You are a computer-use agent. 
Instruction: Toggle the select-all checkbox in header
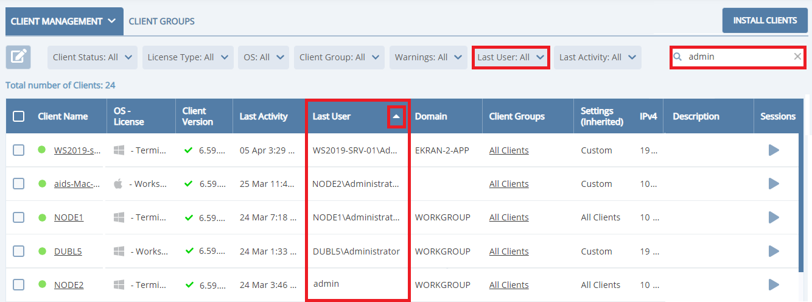tap(19, 116)
